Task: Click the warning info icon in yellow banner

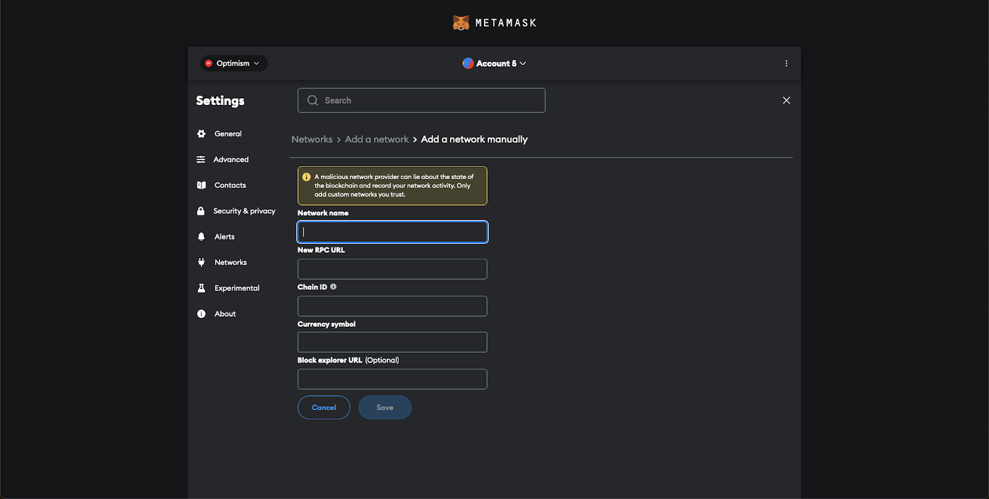Action: (x=307, y=177)
